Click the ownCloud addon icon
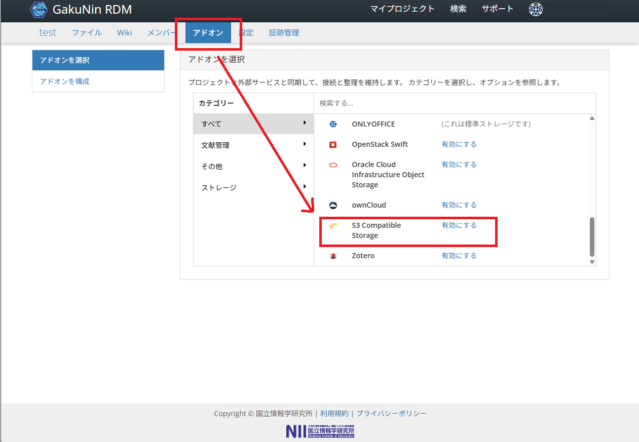The height and width of the screenshot is (442, 639). tap(333, 205)
